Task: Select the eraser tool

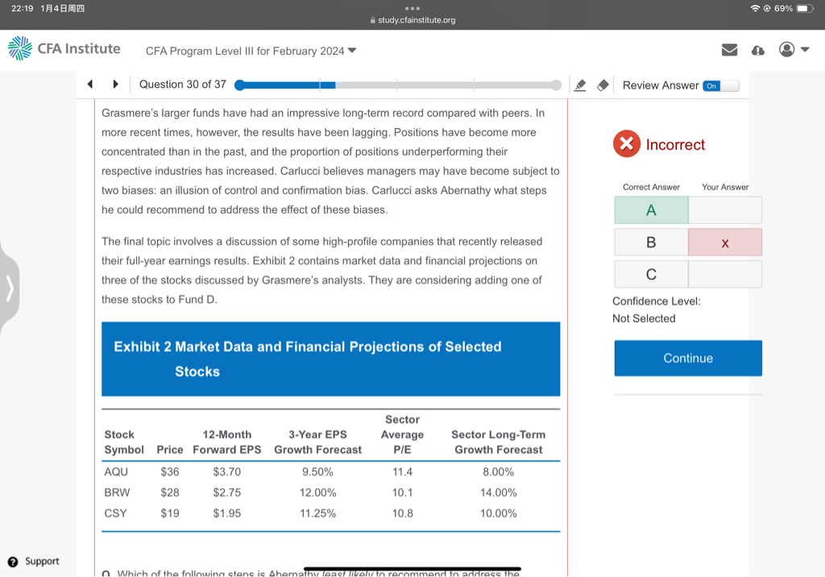Action: pos(602,85)
